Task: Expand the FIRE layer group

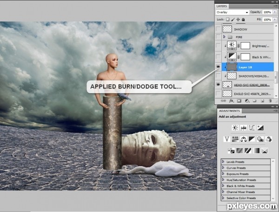Action: (224, 37)
